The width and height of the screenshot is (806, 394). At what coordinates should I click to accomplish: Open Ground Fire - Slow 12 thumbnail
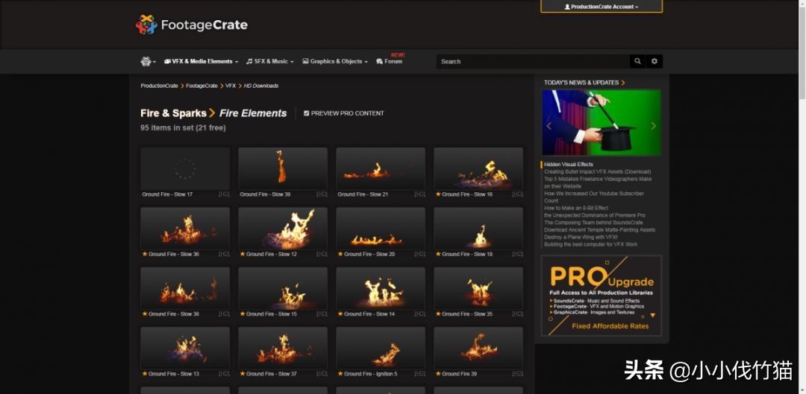283,229
